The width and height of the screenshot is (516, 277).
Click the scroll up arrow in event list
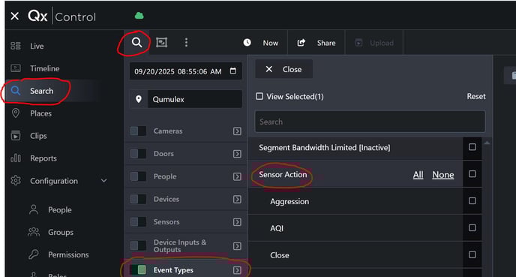(487, 143)
